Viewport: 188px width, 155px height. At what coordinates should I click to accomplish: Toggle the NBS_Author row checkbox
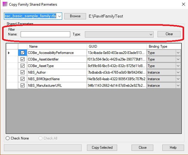point(22,72)
